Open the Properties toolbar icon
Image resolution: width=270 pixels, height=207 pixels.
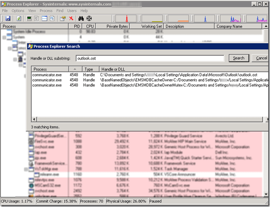[x=63, y=19]
